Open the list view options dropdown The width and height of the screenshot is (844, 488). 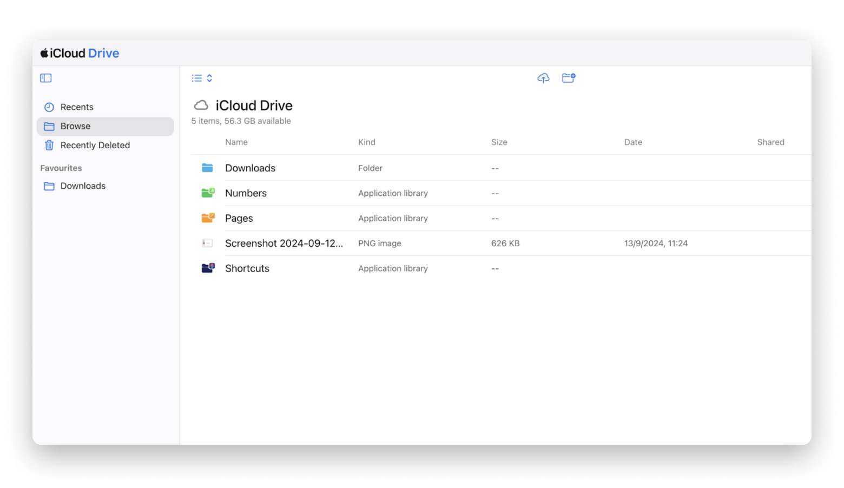[202, 78]
